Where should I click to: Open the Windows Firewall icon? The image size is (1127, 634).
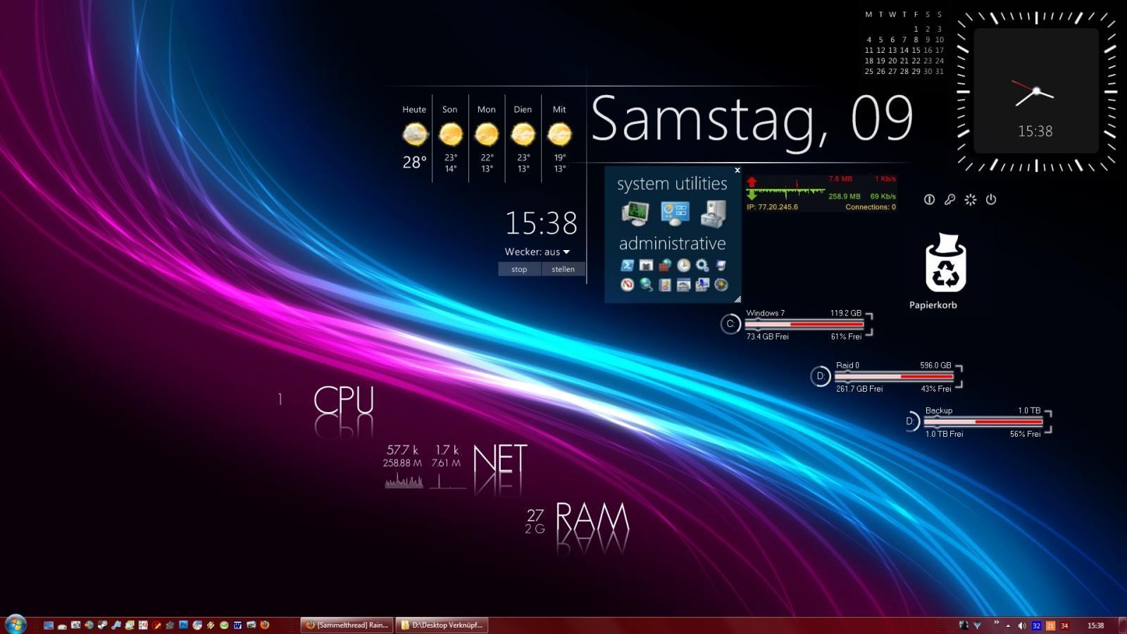pos(665,266)
